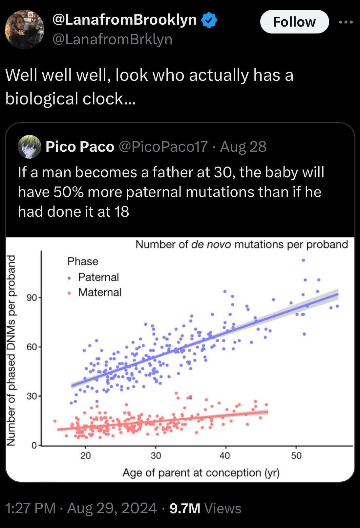Open LanafromBrooklyn's profile avatar
The width and height of the screenshot is (360, 528).
coord(24,30)
